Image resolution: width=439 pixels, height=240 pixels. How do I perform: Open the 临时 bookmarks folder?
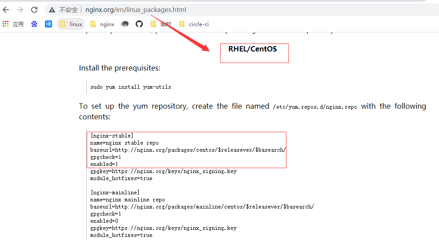tap(161, 24)
